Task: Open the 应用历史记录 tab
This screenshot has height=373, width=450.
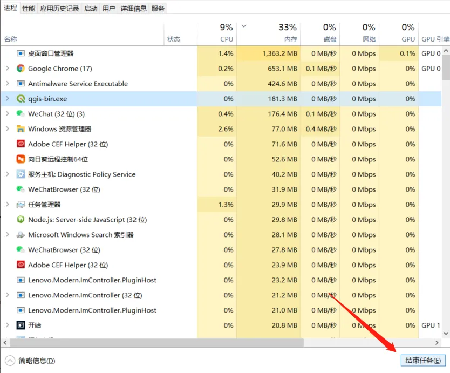Action: 60,9
